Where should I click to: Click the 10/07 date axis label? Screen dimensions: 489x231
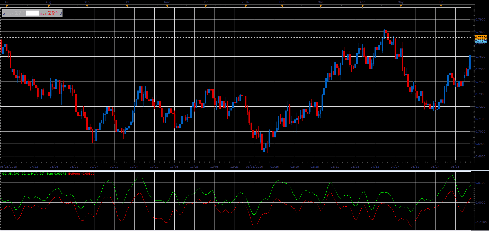134,167
